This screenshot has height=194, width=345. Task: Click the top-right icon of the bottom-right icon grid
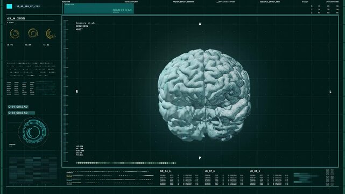[x=332, y=170]
